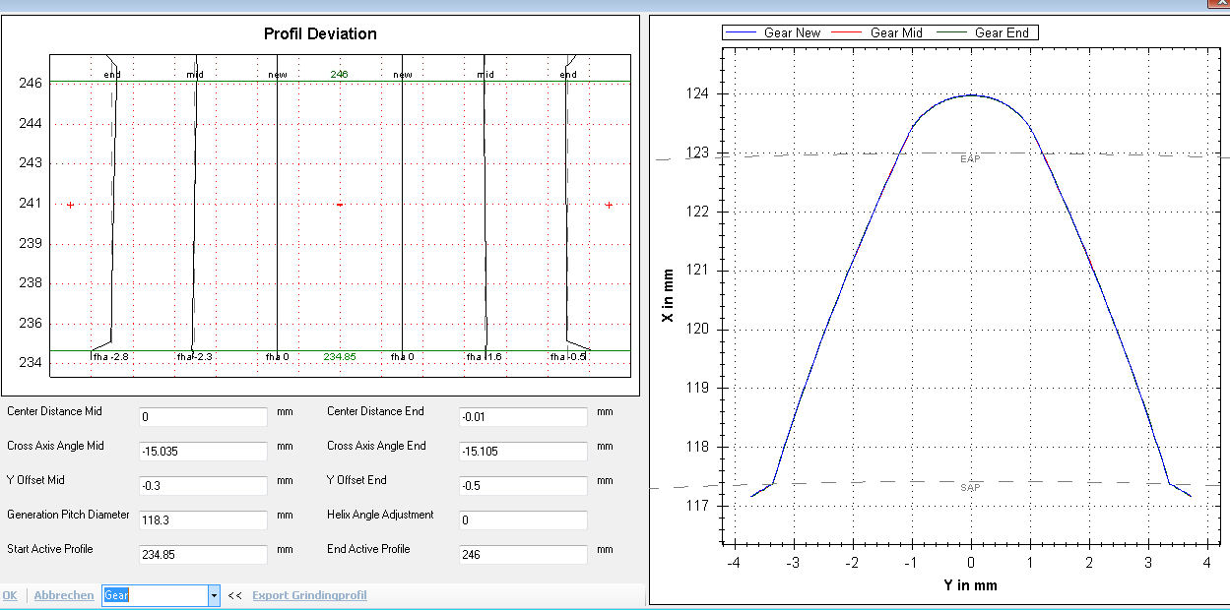Click the OK link

(10, 595)
